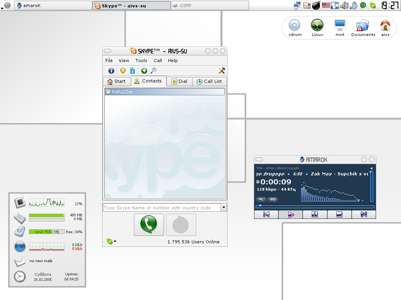Focus the Type Skype Name input field
The width and height of the screenshot is (401, 300).
pos(162,208)
